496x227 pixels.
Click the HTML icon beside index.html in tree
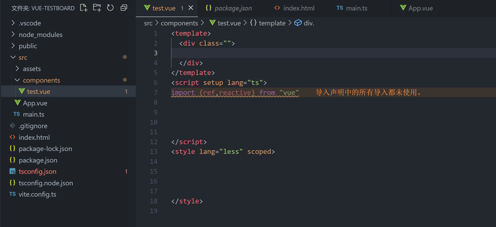click(x=12, y=137)
